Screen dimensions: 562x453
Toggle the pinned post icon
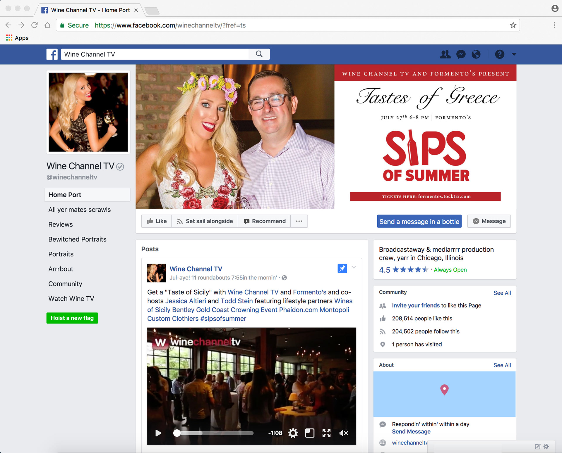click(x=342, y=268)
